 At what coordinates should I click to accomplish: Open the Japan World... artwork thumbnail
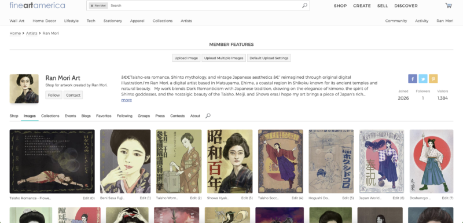click(x=381, y=161)
